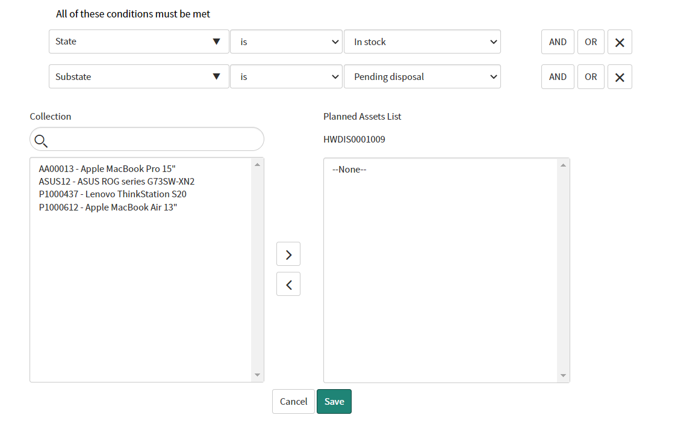The width and height of the screenshot is (678, 421).
Task: Click the right arrow to move selected asset
Action: point(288,254)
